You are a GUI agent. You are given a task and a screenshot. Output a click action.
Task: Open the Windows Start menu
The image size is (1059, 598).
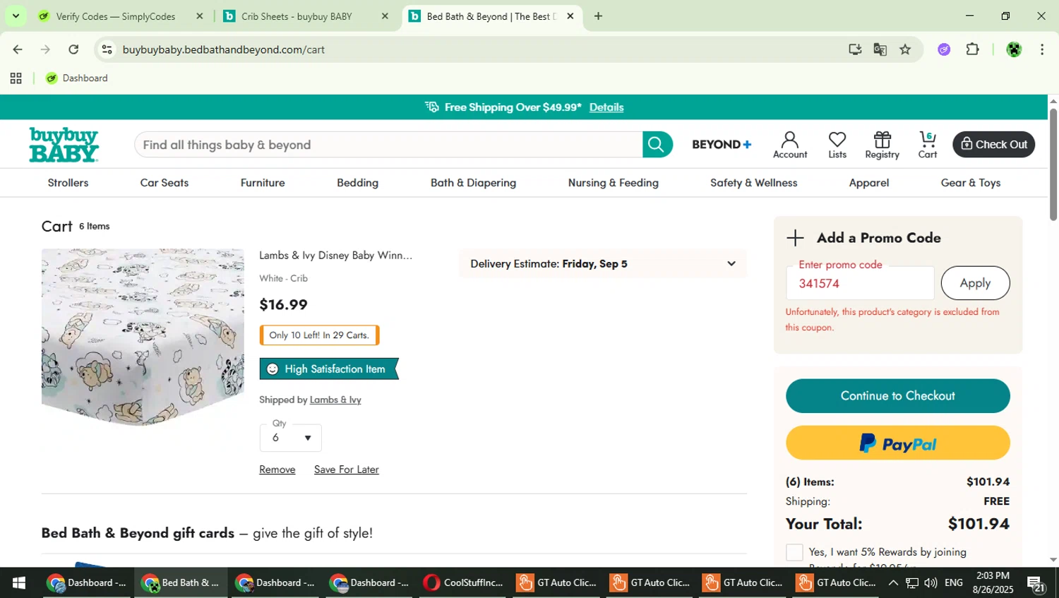(x=19, y=583)
